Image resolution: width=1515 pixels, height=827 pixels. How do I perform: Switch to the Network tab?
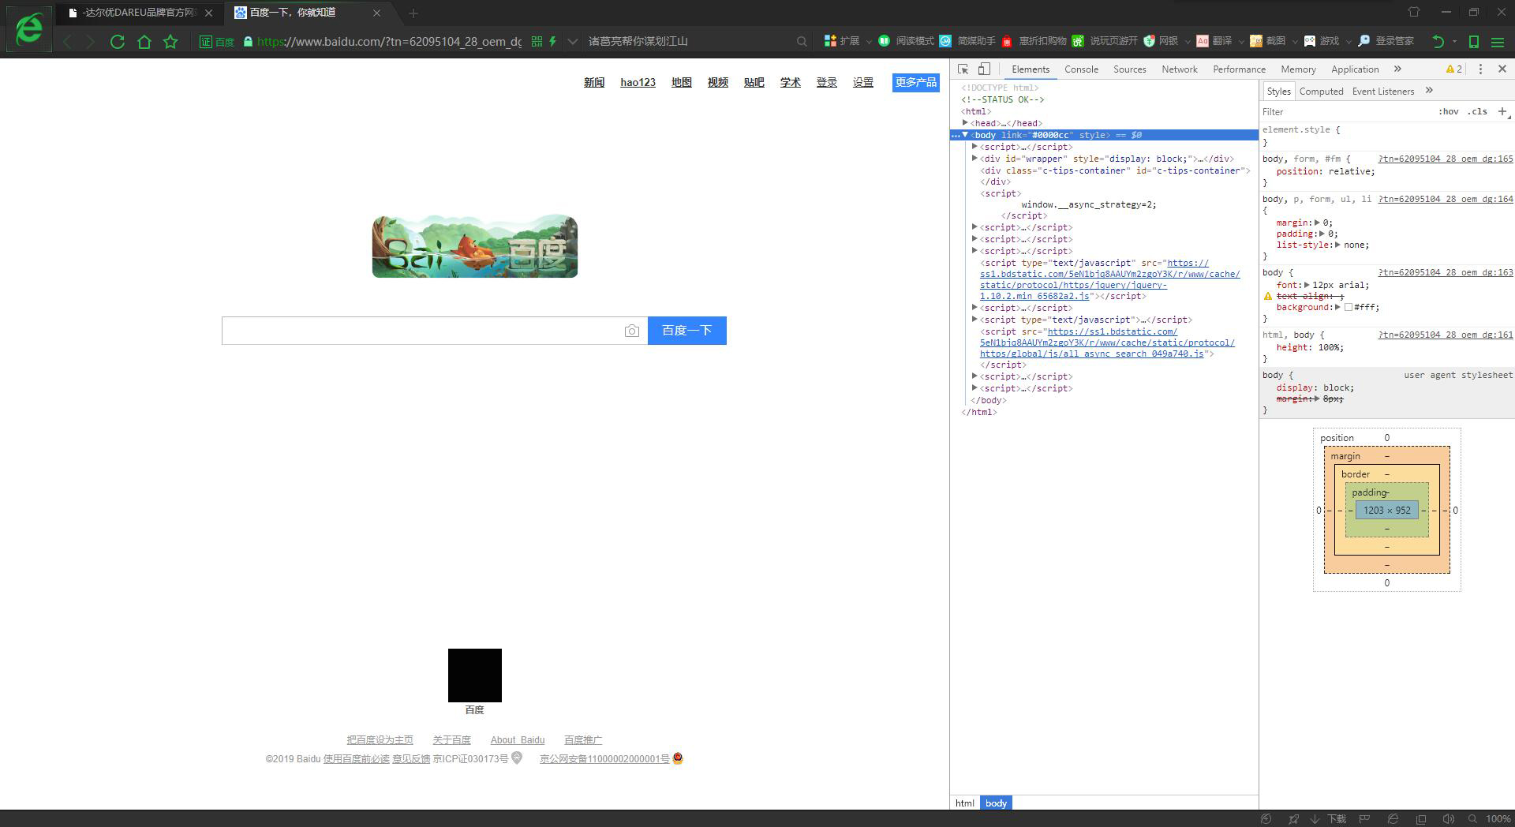(x=1179, y=69)
